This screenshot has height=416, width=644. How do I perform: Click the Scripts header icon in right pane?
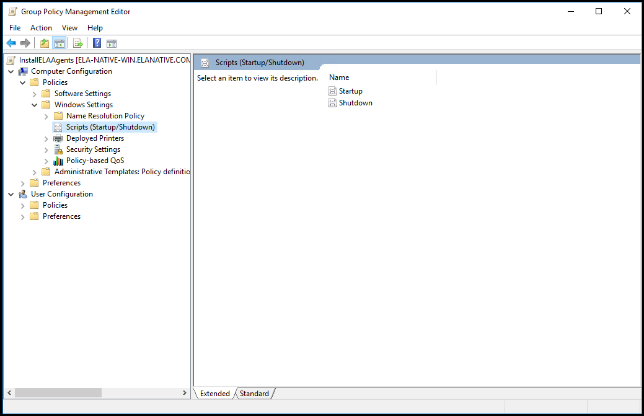click(205, 63)
